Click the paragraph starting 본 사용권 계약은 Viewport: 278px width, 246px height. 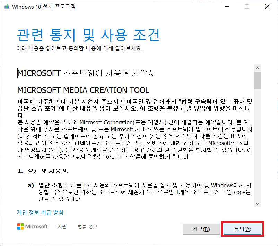coord(135,140)
